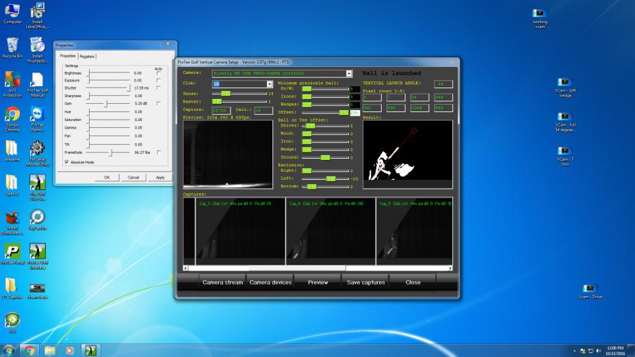This screenshot has width=635, height=357.
Task: Enable Auto checkbox for Gain
Action: [158, 103]
